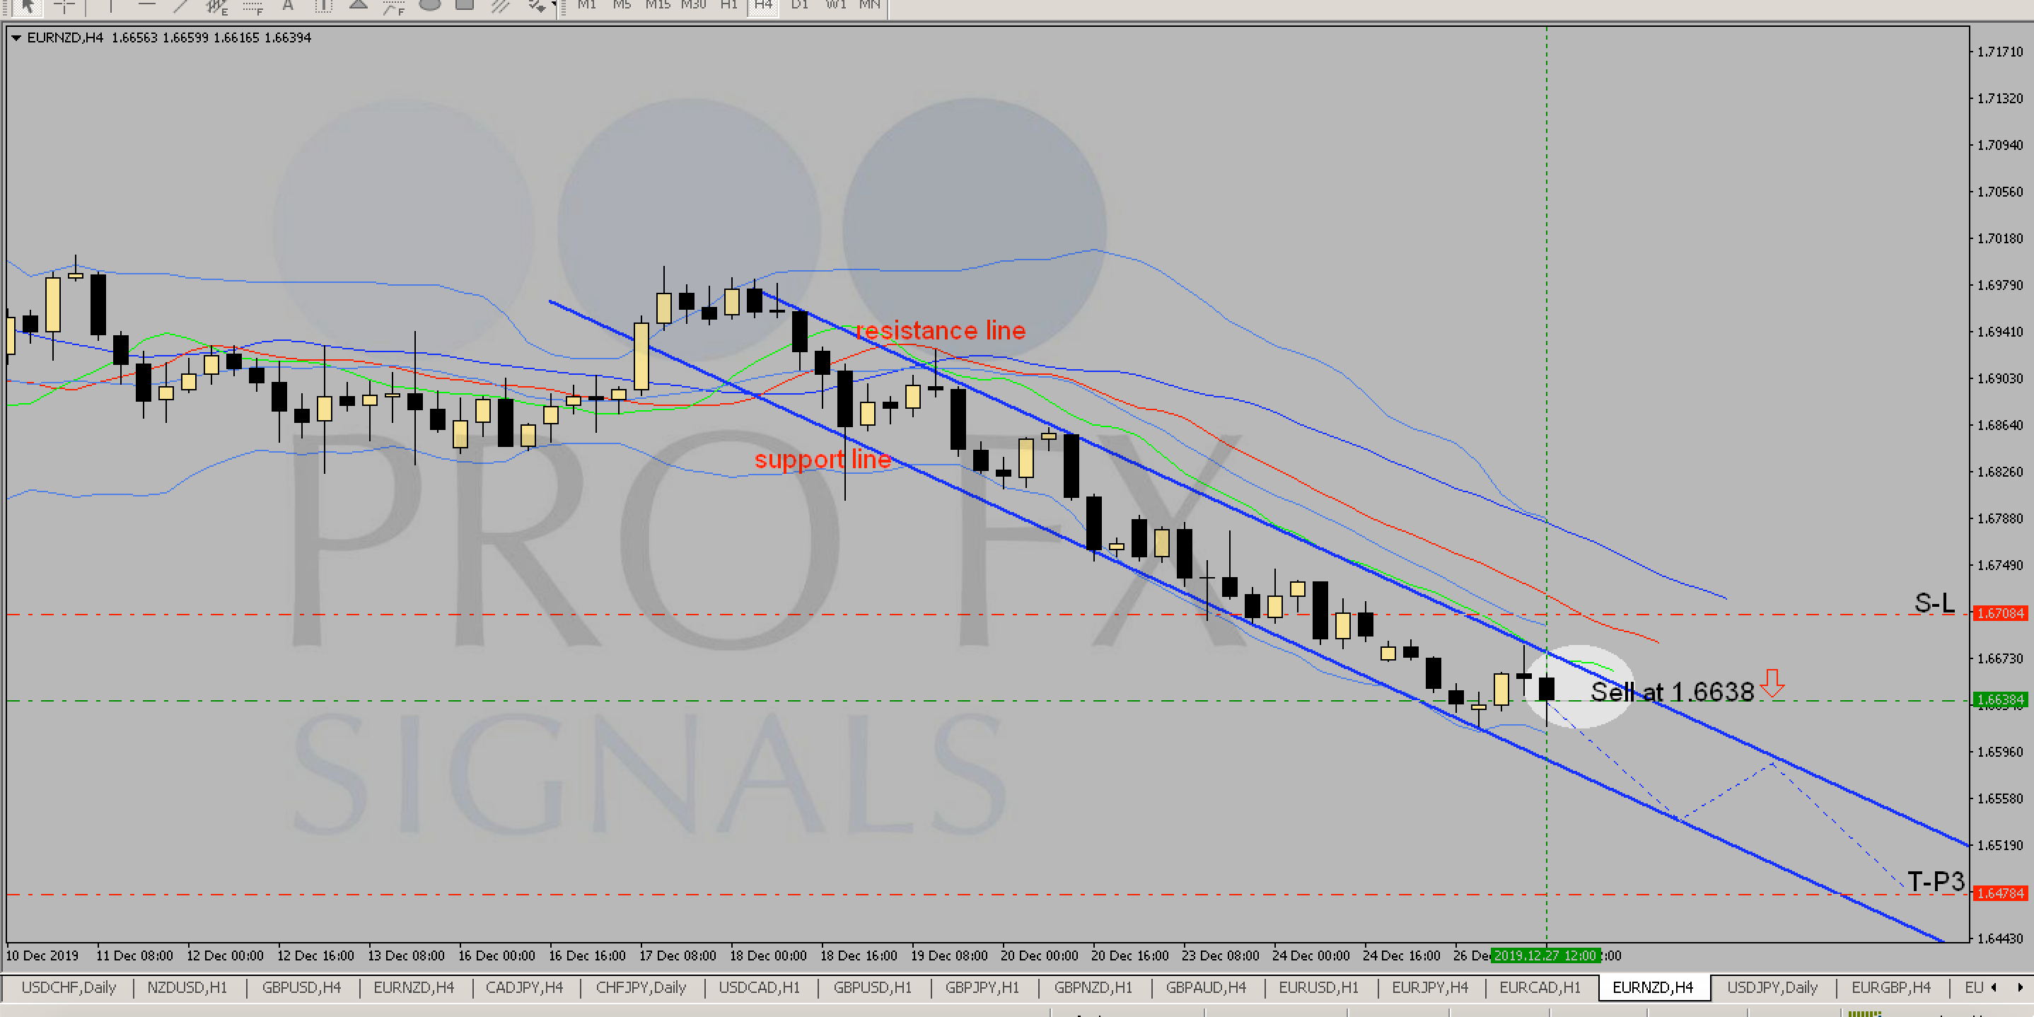Image resolution: width=2034 pixels, height=1017 pixels.
Task: Pick the horizontal line drawing tool
Action: coord(146,6)
